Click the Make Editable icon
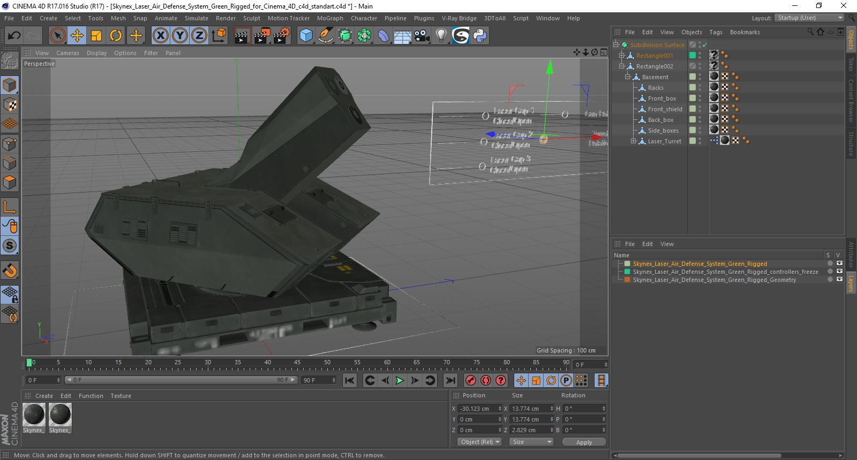This screenshot has height=460, width=857. coord(10,61)
